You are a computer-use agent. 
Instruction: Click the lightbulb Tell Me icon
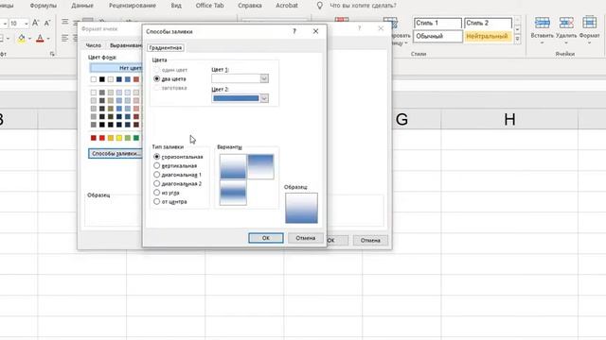(320, 6)
